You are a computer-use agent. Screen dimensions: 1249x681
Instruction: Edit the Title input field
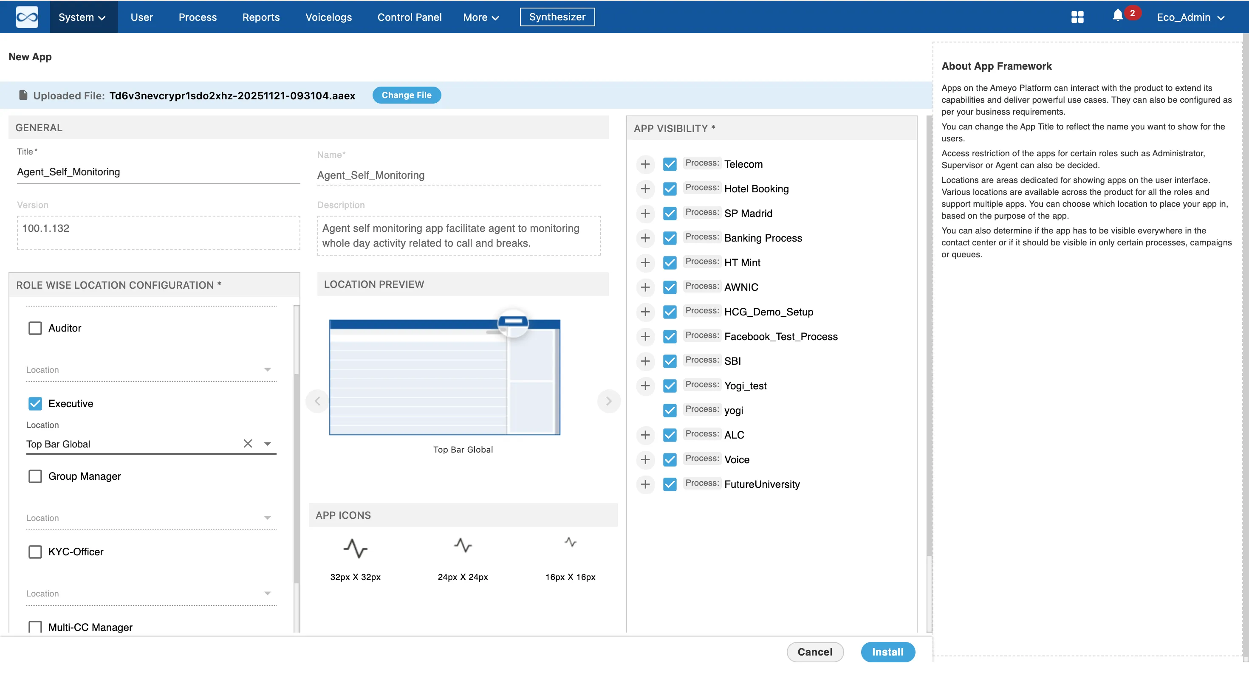[158, 172]
